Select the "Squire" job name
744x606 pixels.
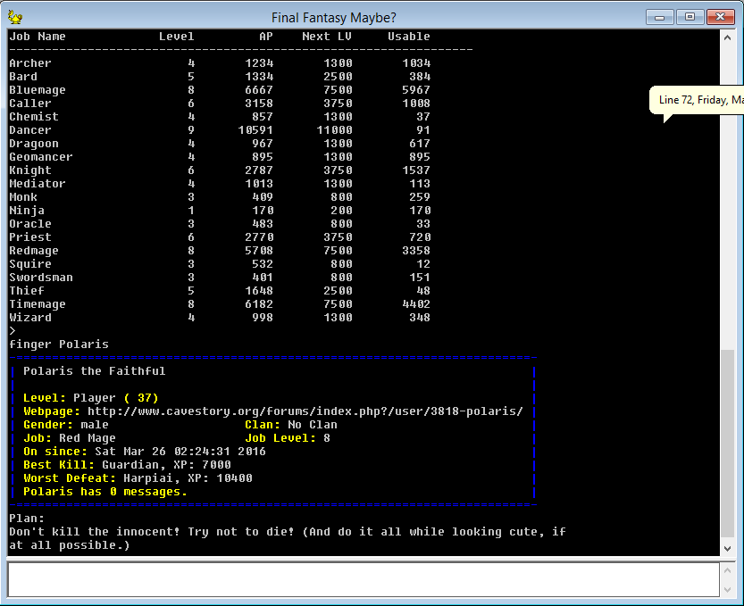(29, 263)
